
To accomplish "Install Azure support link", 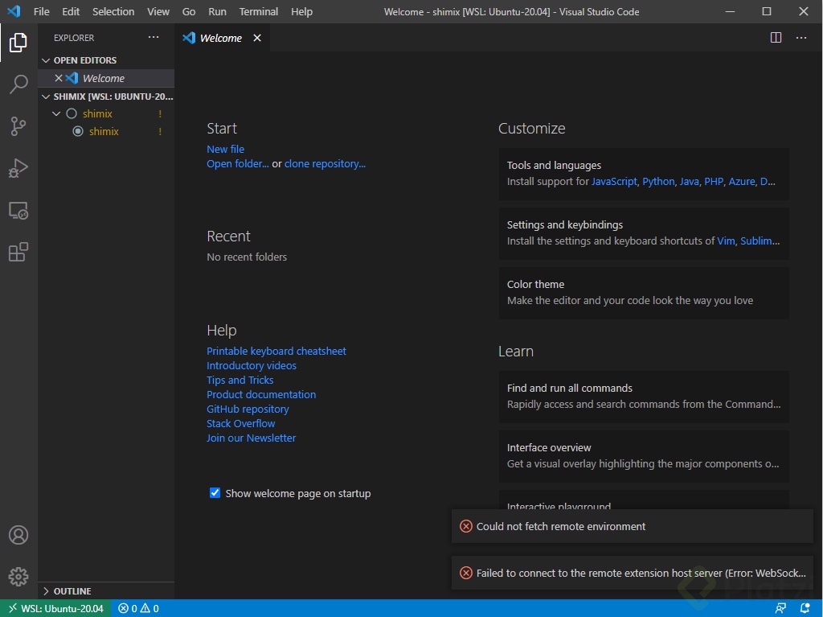I will (x=742, y=181).
